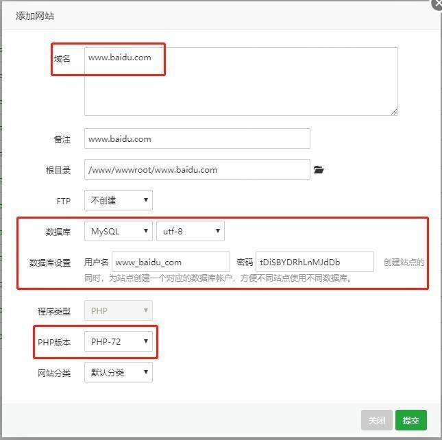Click the 根目录 path input field
Image resolution: width=442 pixels, height=440 pixels.
(197, 170)
